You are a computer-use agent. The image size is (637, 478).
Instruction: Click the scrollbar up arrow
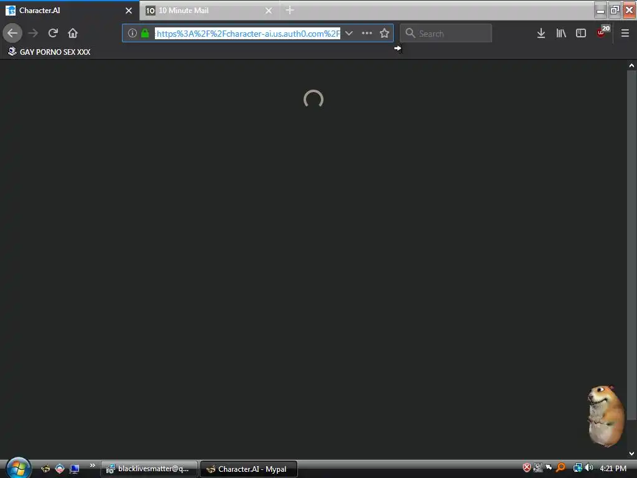pos(631,65)
